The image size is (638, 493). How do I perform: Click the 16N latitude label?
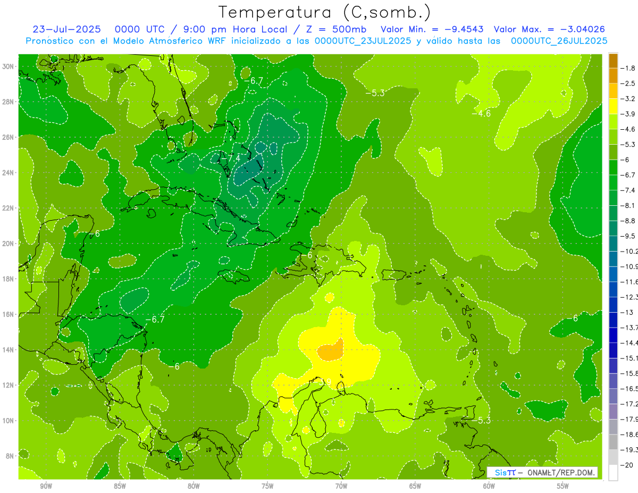[x=9, y=314]
